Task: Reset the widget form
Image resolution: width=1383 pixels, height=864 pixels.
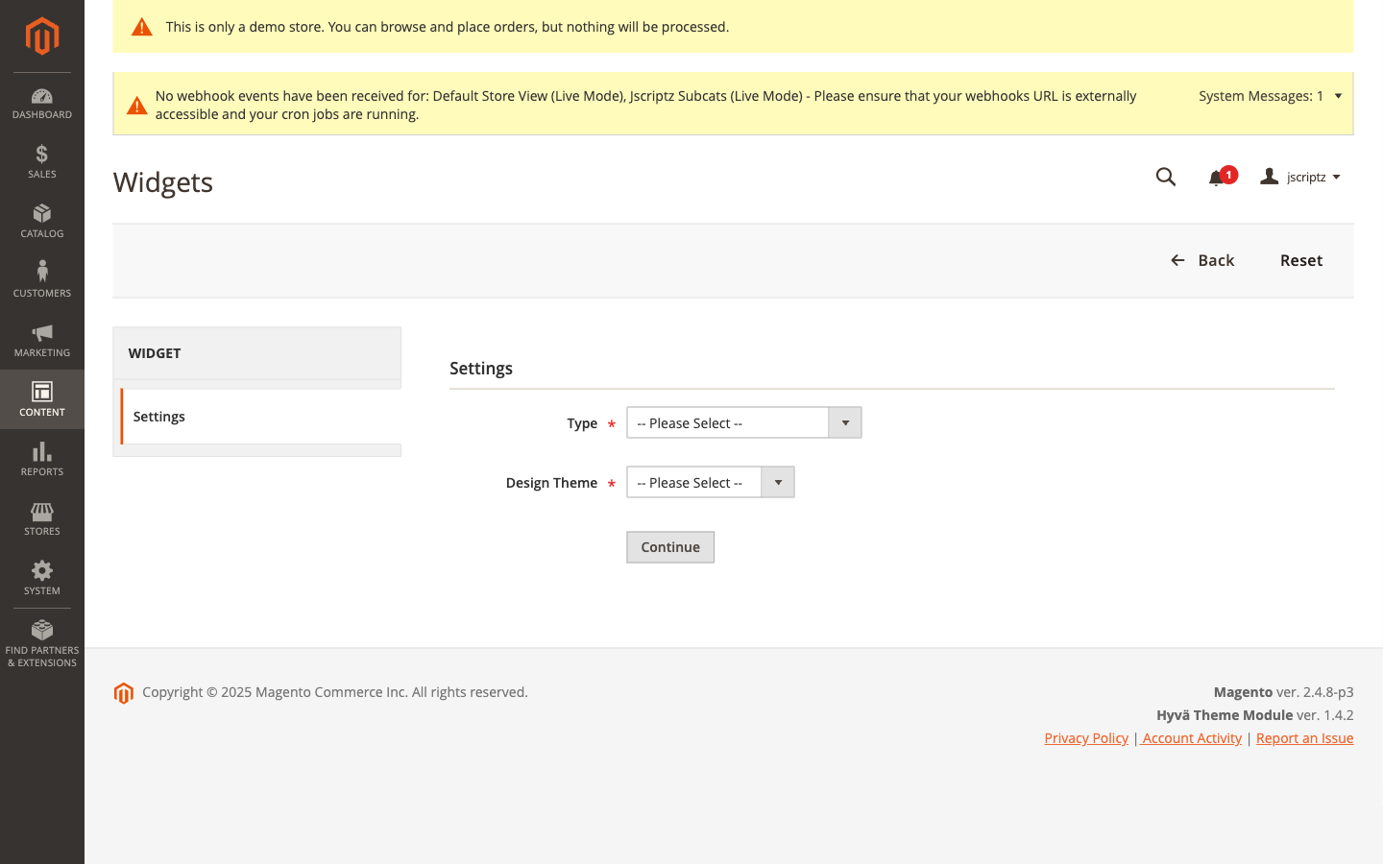Action: tap(1300, 260)
